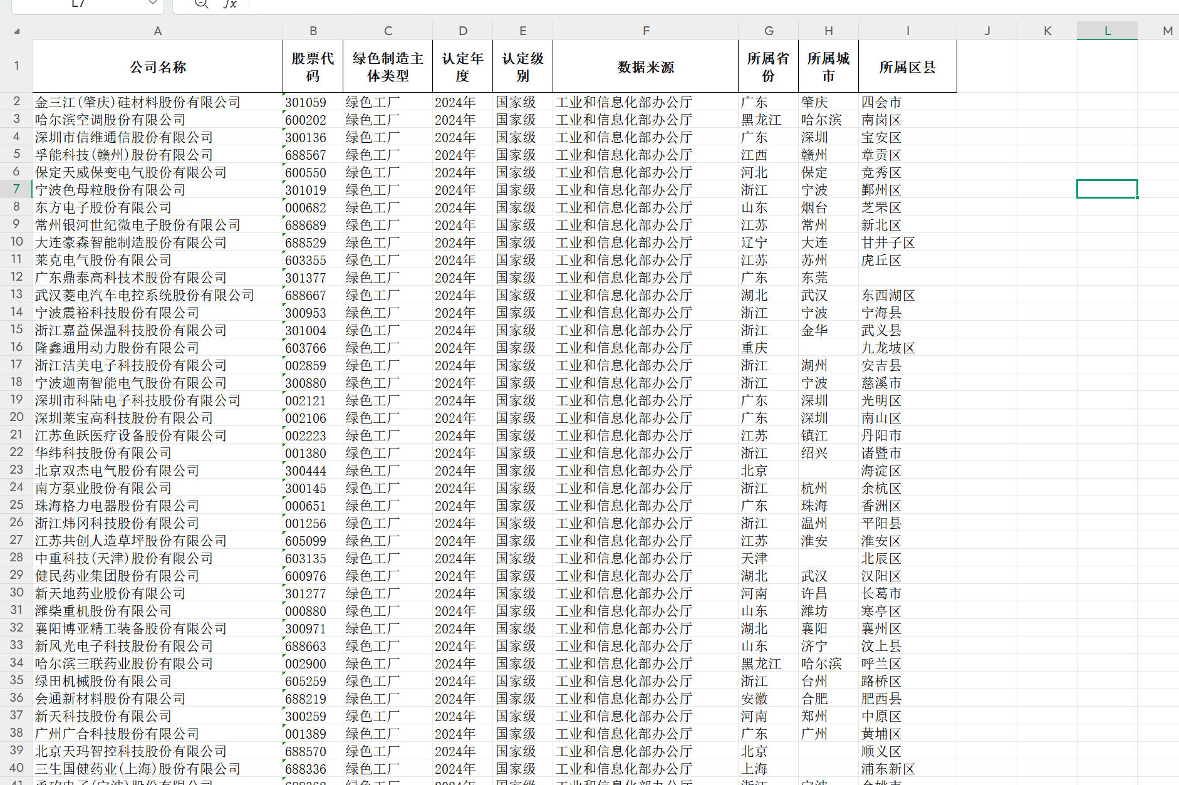1179x785 pixels.
Task: Select district cell 四会市
Action: [908, 102]
